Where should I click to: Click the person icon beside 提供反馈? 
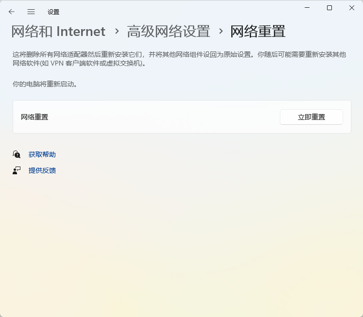tap(17, 170)
